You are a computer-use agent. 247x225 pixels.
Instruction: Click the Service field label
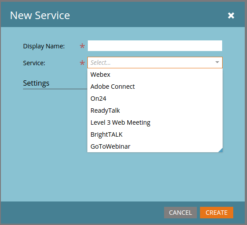click(34, 63)
